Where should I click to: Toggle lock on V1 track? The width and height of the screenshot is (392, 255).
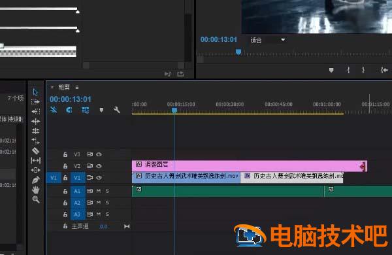65,178
